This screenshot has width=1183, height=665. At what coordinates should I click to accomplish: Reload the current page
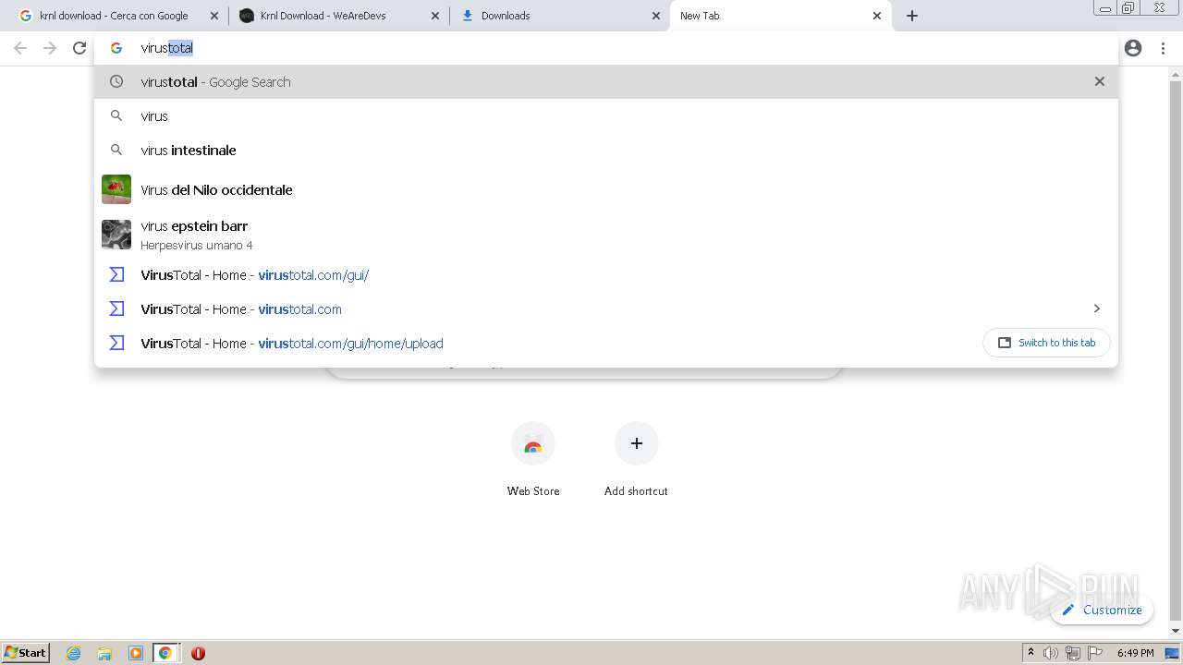pyautogui.click(x=79, y=48)
